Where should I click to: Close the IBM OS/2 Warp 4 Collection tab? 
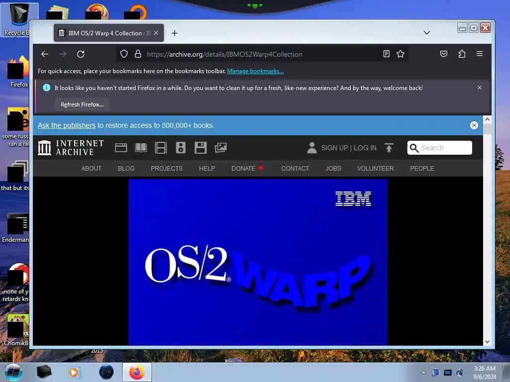[156, 33]
